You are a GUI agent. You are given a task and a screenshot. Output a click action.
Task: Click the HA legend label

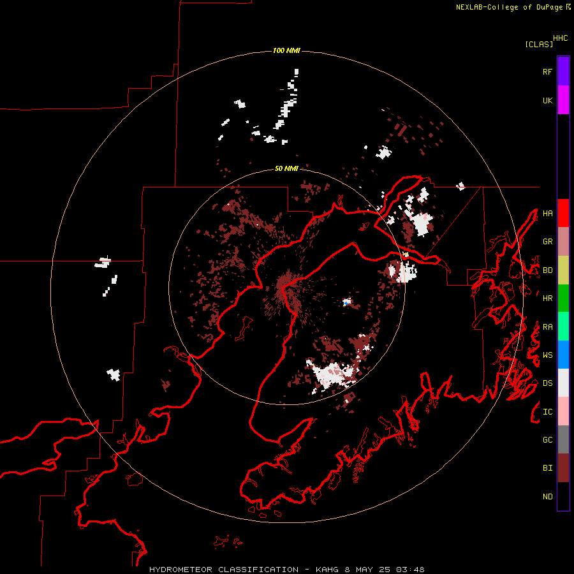click(x=547, y=213)
